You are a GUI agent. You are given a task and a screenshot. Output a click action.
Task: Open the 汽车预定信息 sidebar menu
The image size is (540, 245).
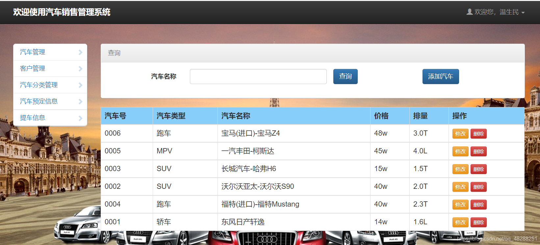[x=50, y=101]
